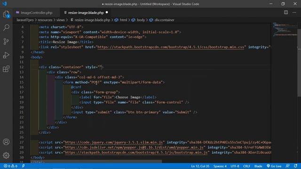301x169 pixels.
Task: Place cursor on @csrf directive
Action: tap(76, 87)
